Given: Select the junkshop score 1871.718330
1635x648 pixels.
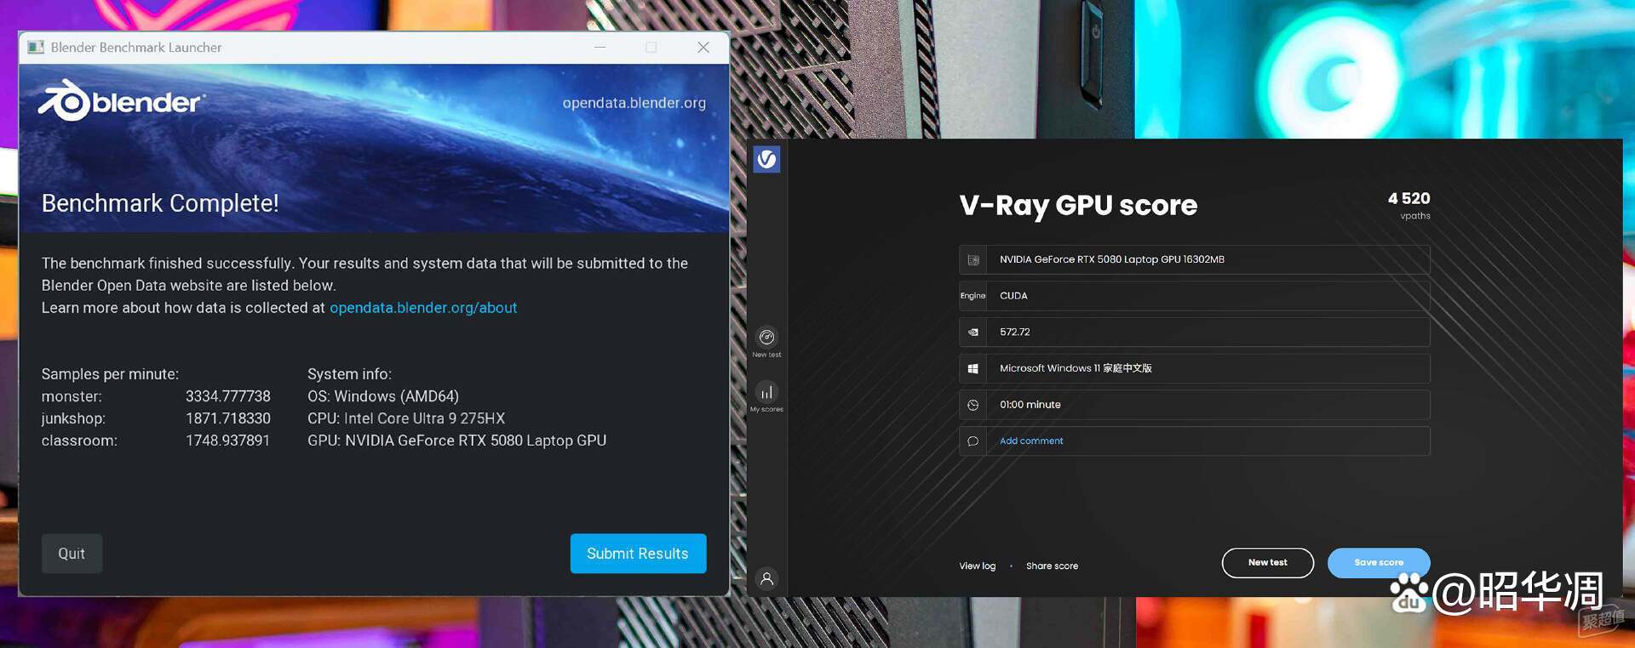Looking at the screenshot, I should point(228,418).
